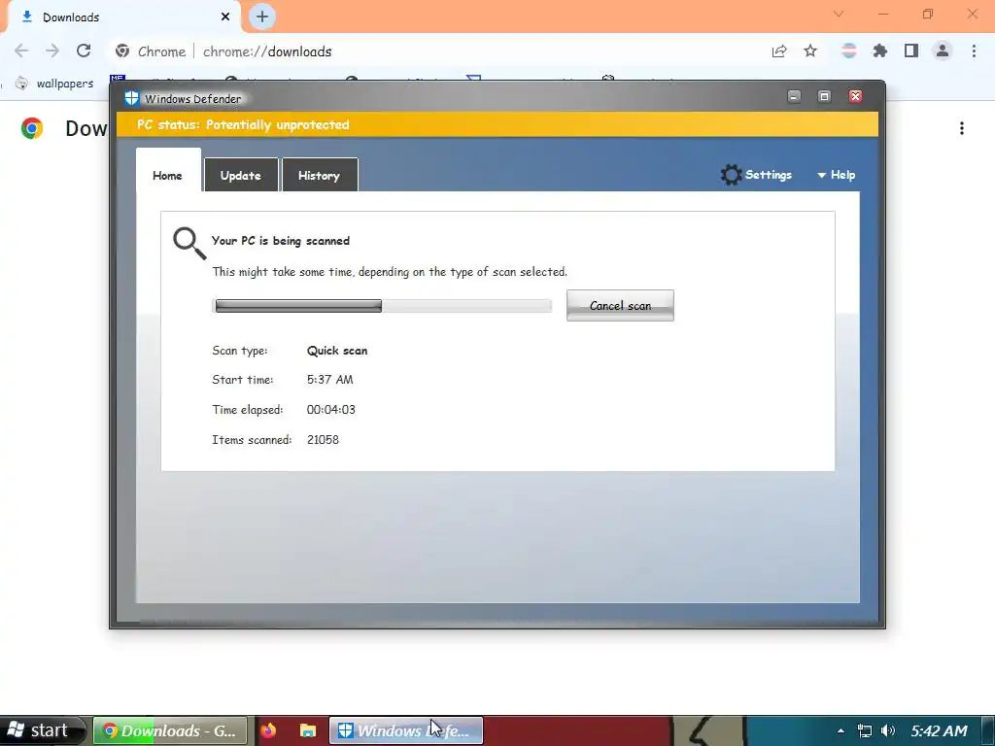Close the Downloads tab

click(x=225, y=17)
